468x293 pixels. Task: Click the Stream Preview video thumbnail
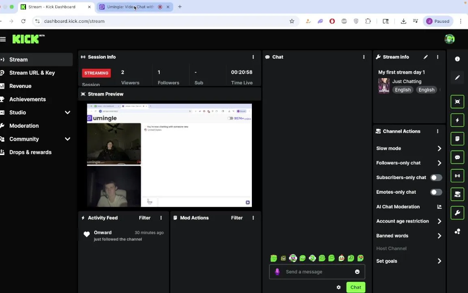coord(169,155)
